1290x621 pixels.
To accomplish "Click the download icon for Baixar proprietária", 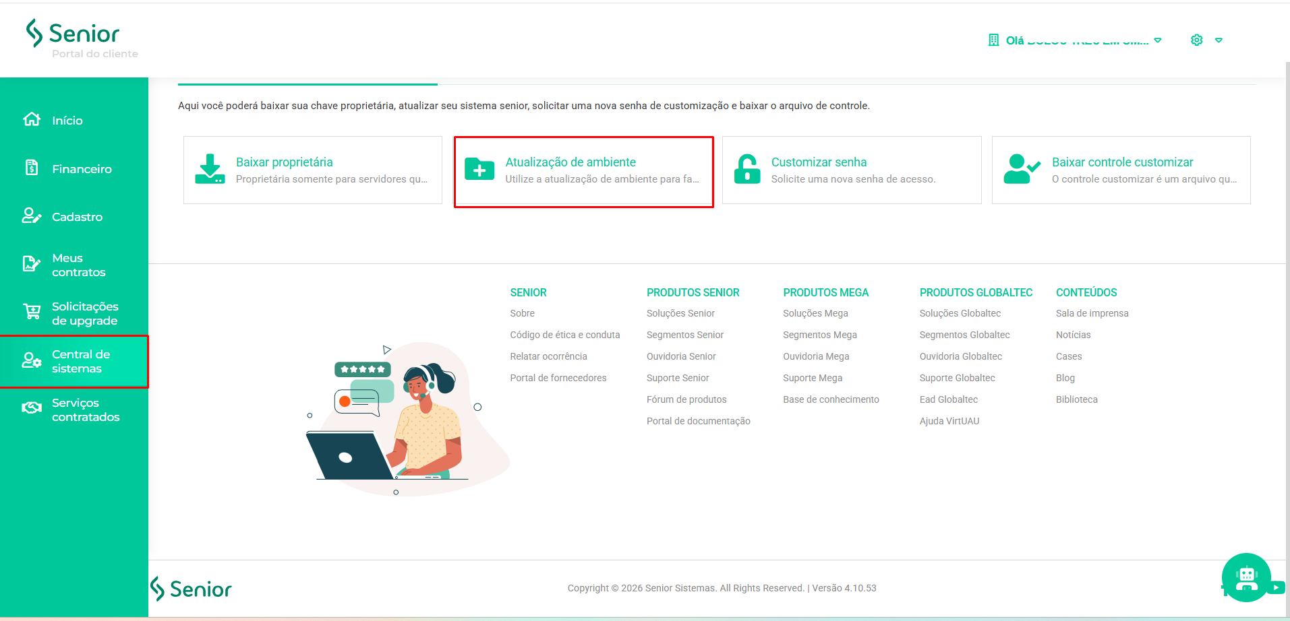I will (x=210, y=169).
